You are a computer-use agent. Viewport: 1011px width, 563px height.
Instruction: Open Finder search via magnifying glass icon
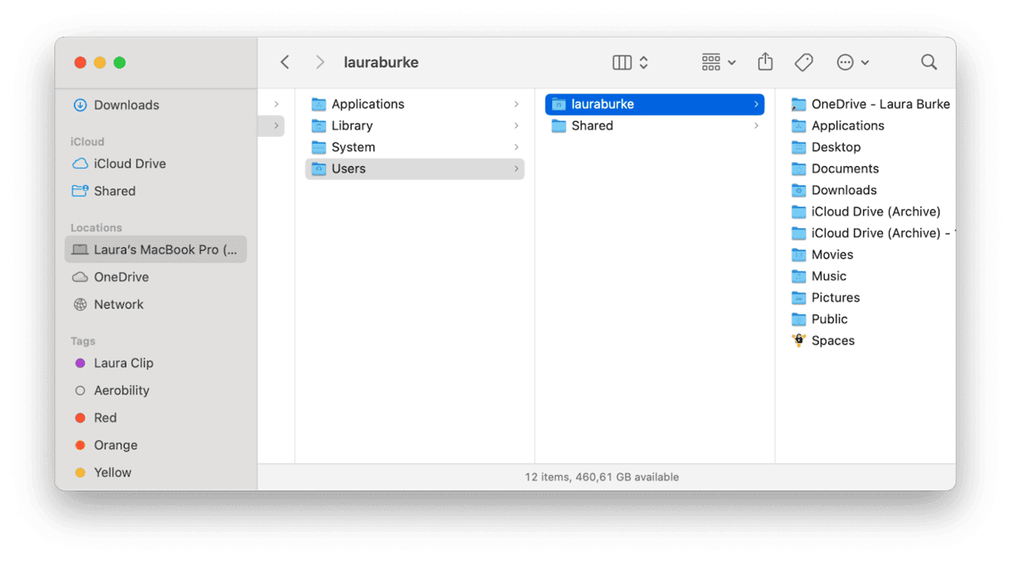coord(929,62)
